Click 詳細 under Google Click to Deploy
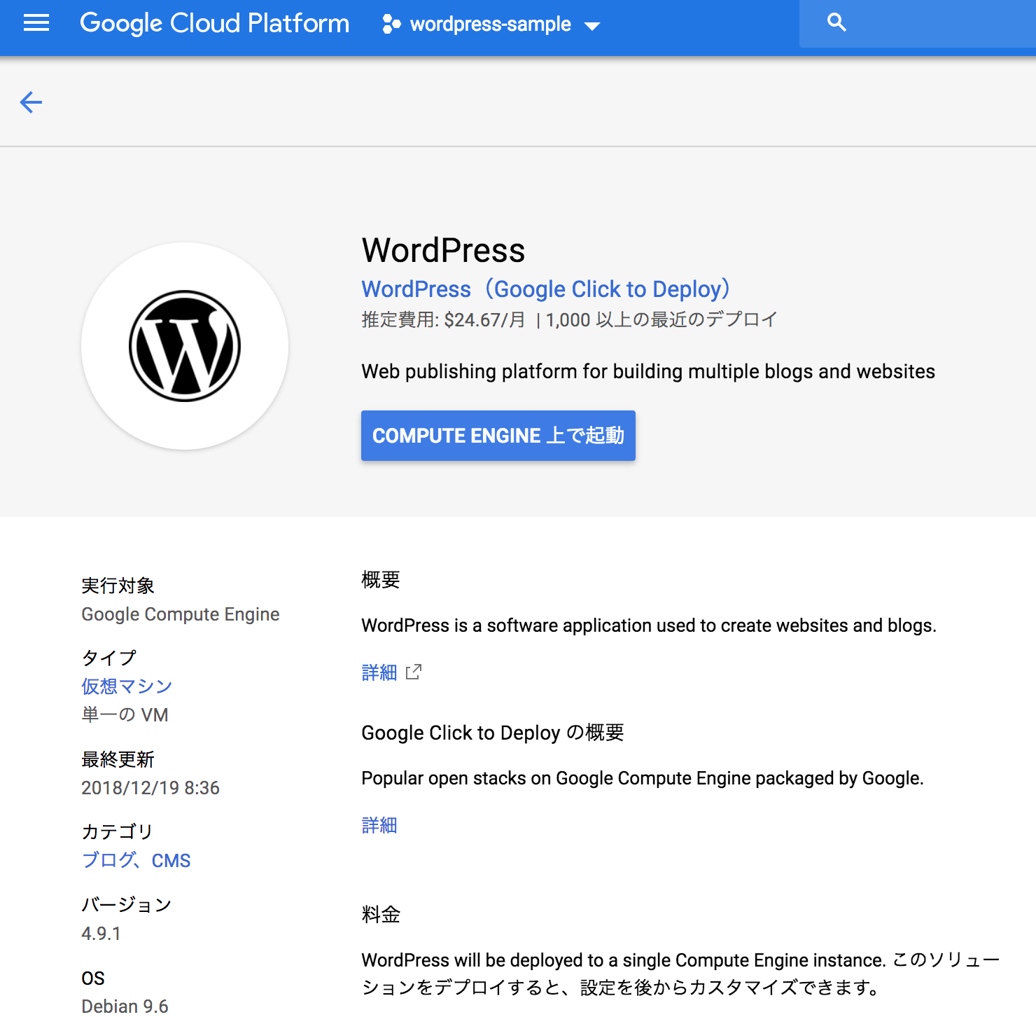This screenshot has width=1036, height=1017. (x=379, y=825)
